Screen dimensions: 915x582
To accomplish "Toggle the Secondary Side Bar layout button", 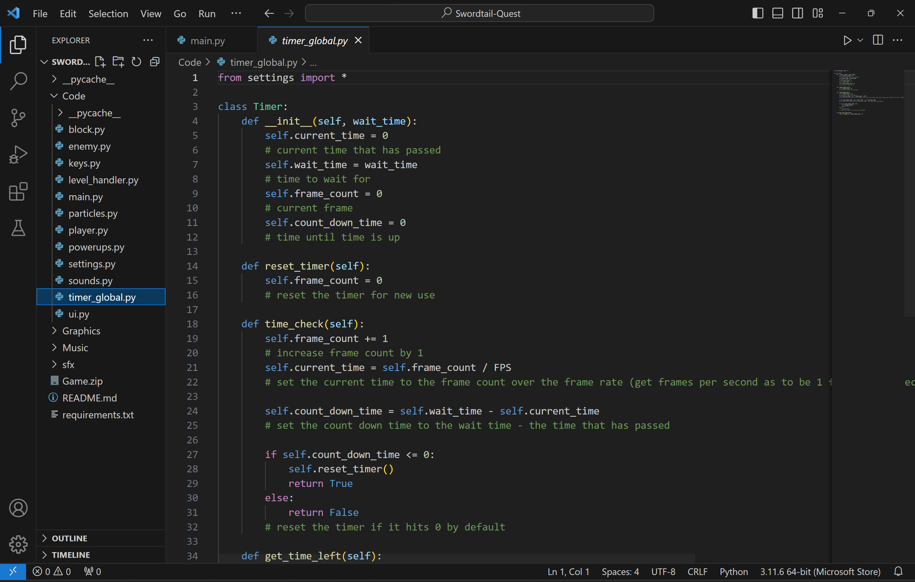I will (797, 13).
